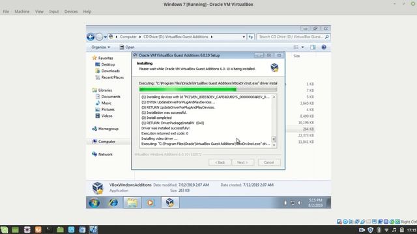Click the disabled Back button in Setup
417x234 pixels.
[220, 162]
